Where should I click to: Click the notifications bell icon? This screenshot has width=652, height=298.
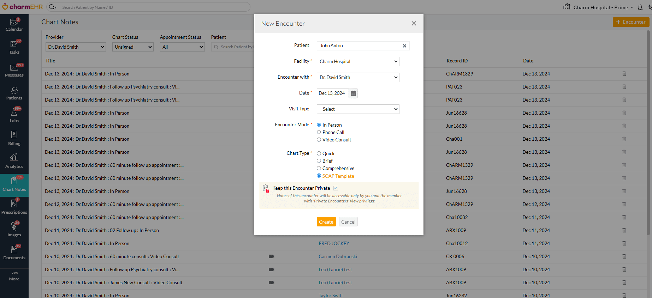[640, 7]
